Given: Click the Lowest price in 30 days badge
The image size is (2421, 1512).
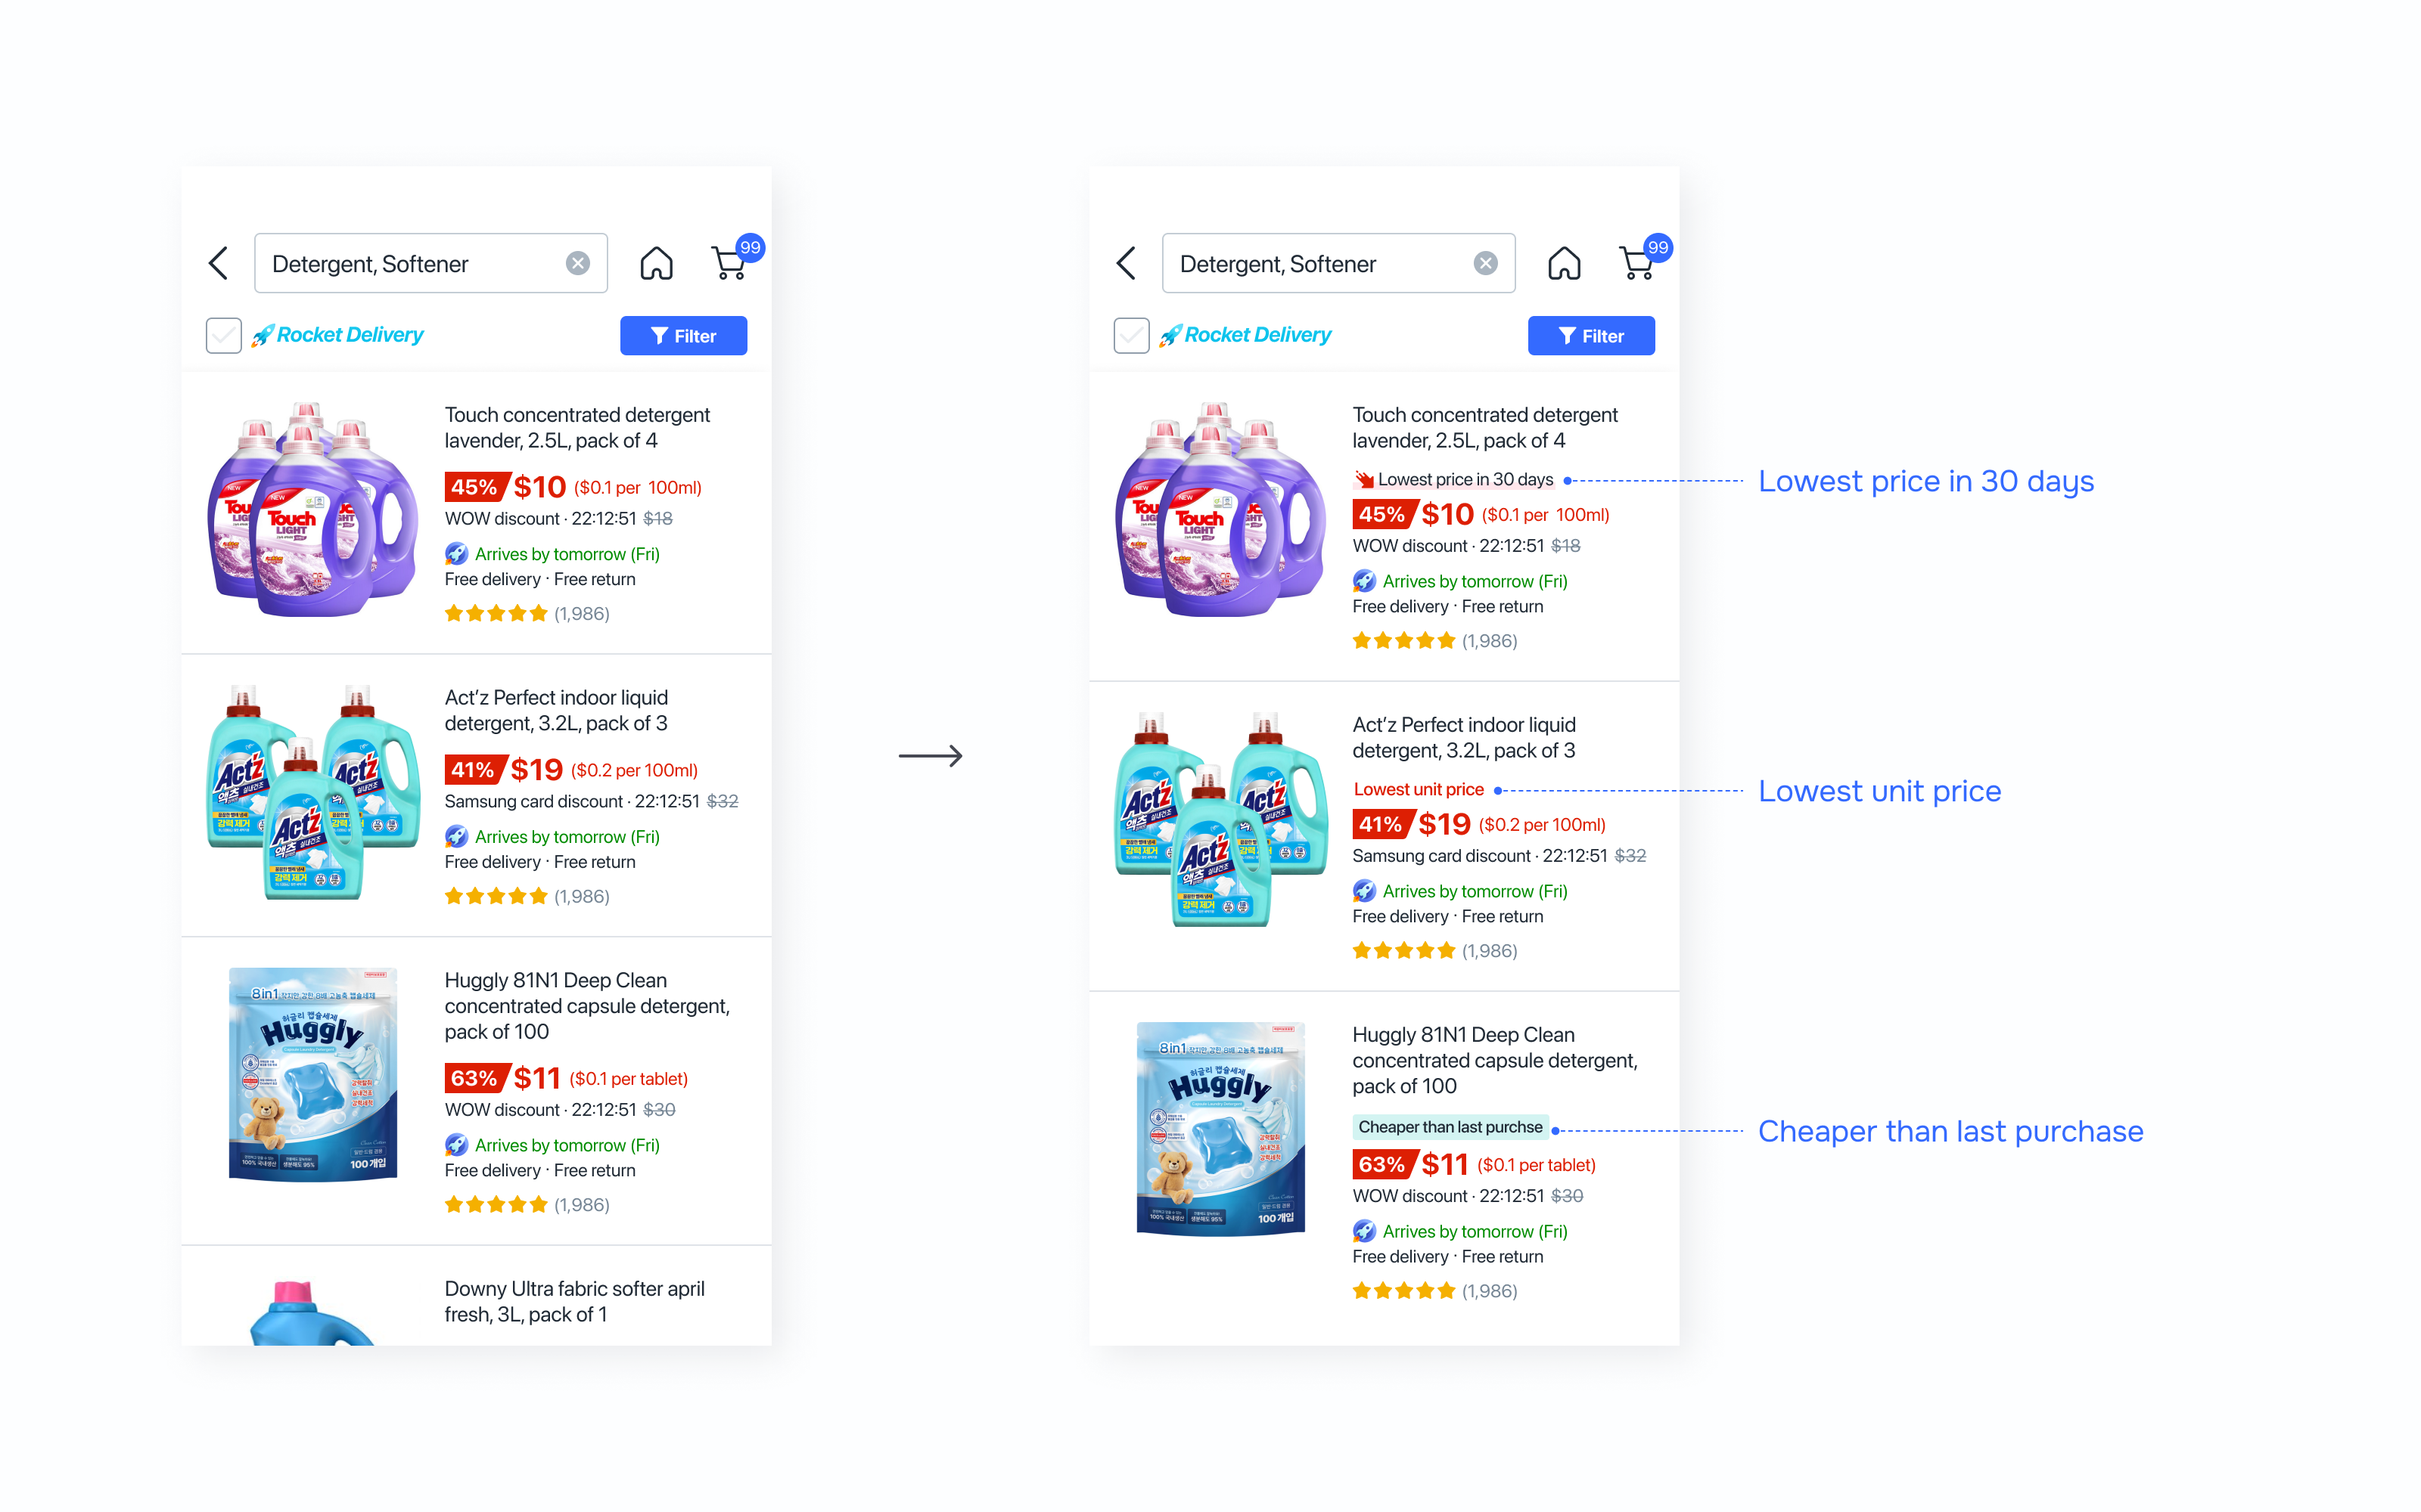Looking at the screenshot, I should point(1453,480).
